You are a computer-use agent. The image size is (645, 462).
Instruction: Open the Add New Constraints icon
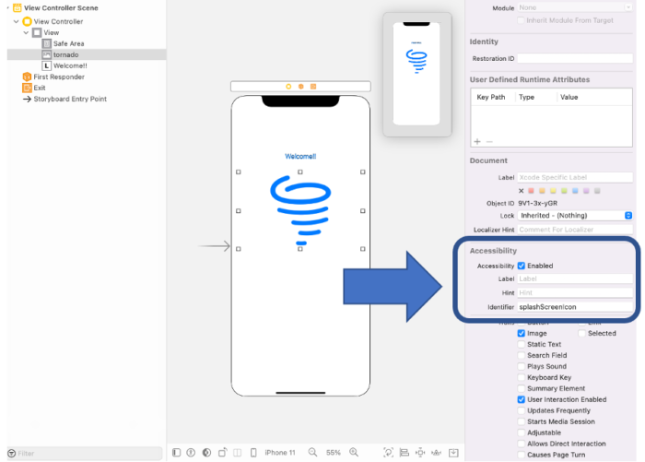tap(420, 453)
